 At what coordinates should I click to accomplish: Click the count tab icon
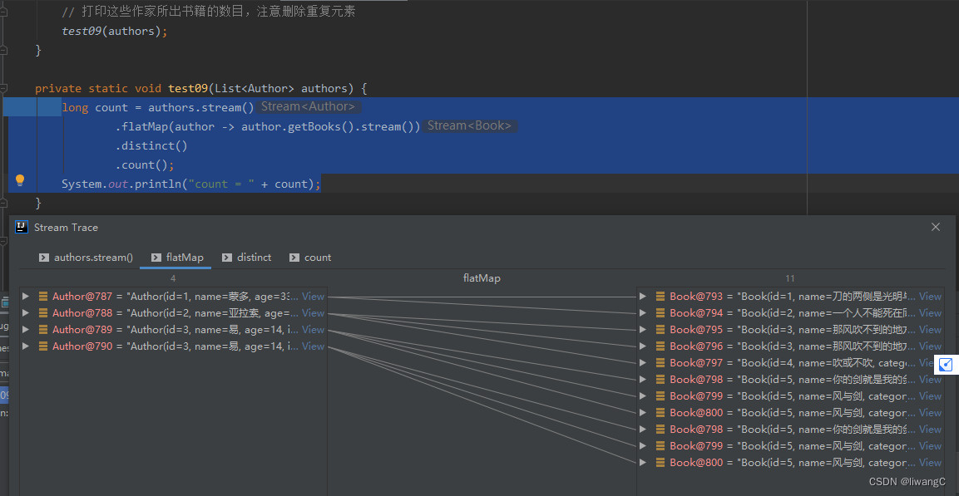point(294,258)
